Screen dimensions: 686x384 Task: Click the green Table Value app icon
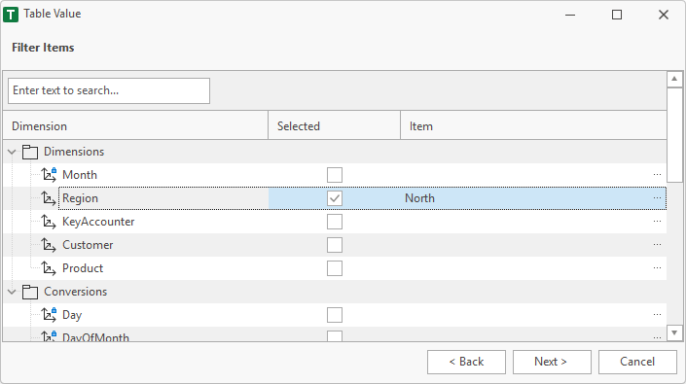pyautogui.click(x=11, y=15)
